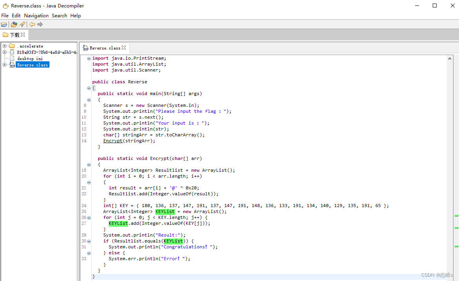Click the desktop.ini file icon

tap(12, 58)
